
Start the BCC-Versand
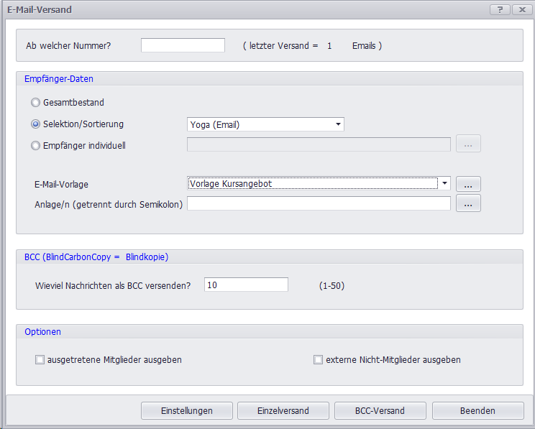tap(380, 411)
